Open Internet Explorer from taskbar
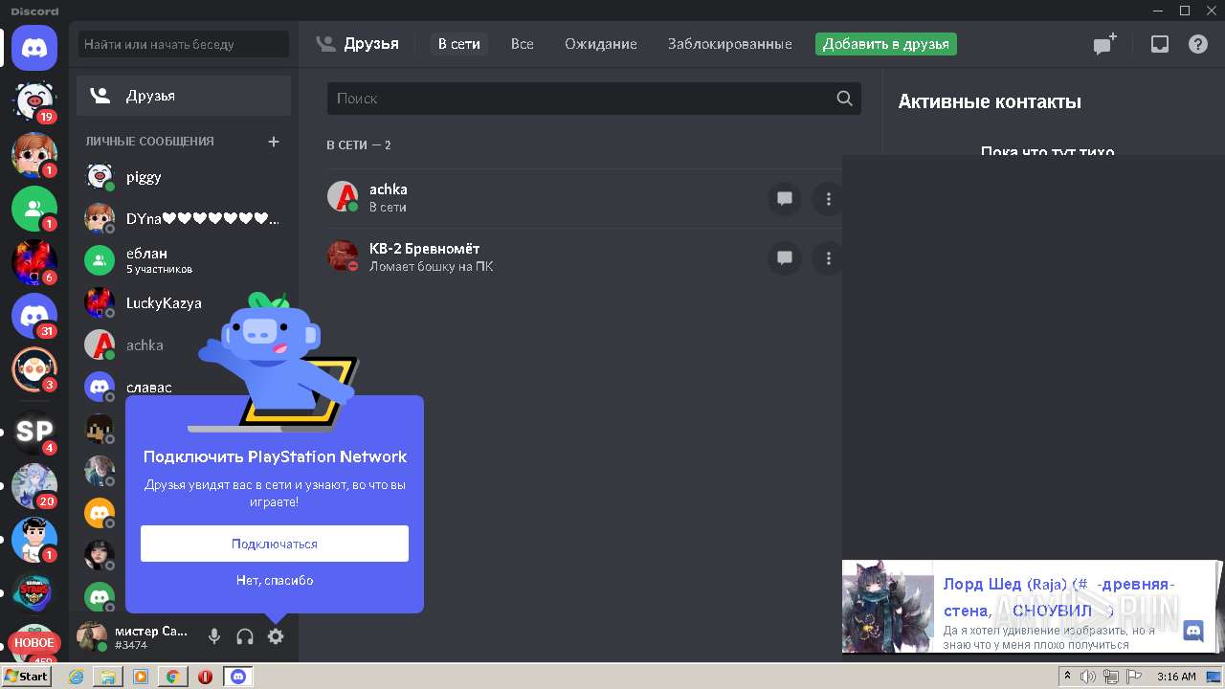1225x689 pixels. coord(77,677)
